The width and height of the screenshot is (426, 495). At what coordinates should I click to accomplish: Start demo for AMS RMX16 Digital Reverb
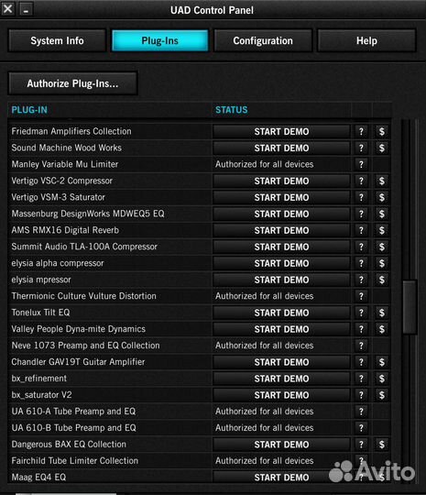coord(281,230)
